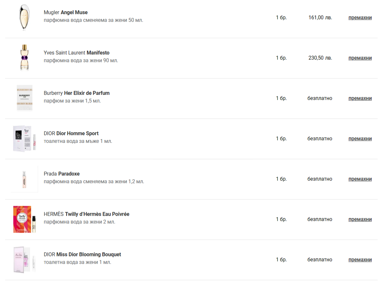The width and height of the screenshot is (392, 287).
Task: Open the Burberry Her Elixir de Parfum title
Action: pos(76,93)
